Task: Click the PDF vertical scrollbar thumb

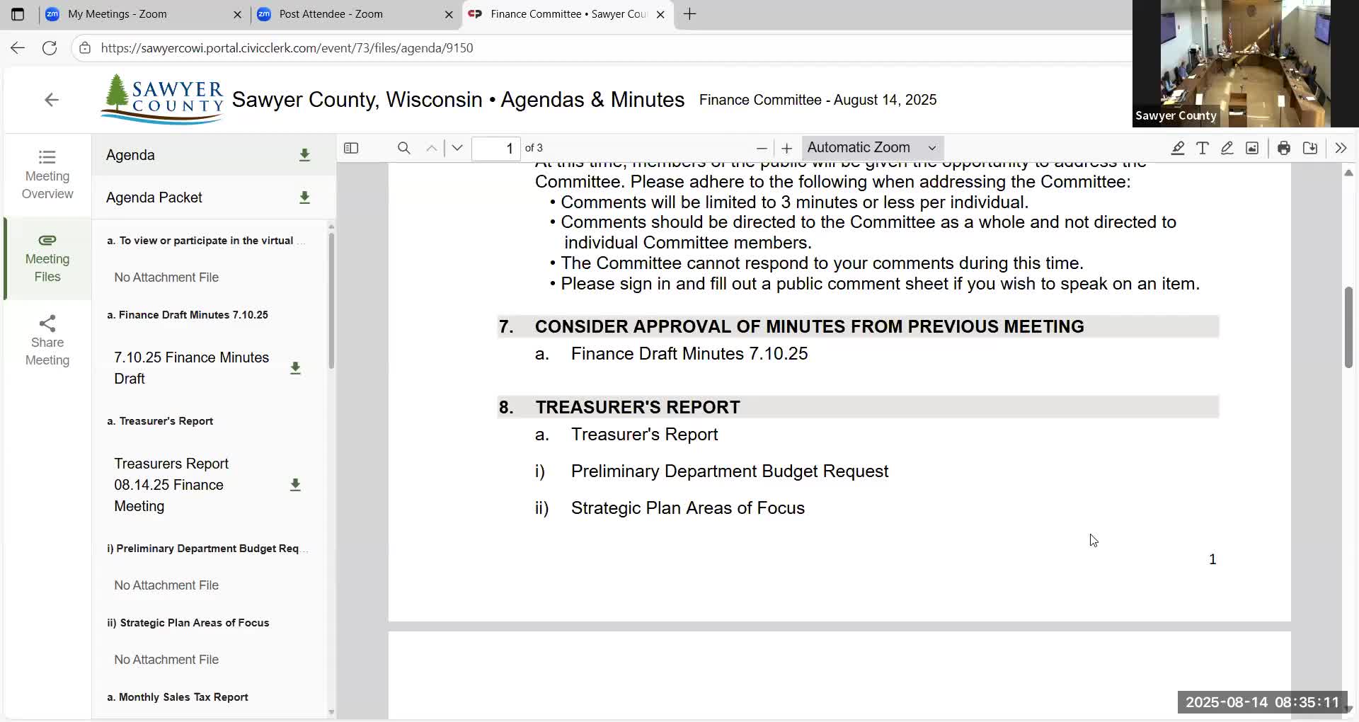Action: (x=1348, y=327)
